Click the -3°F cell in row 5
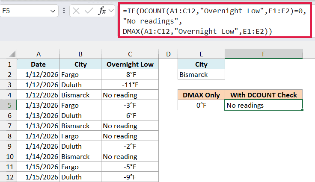 (130, 105)
